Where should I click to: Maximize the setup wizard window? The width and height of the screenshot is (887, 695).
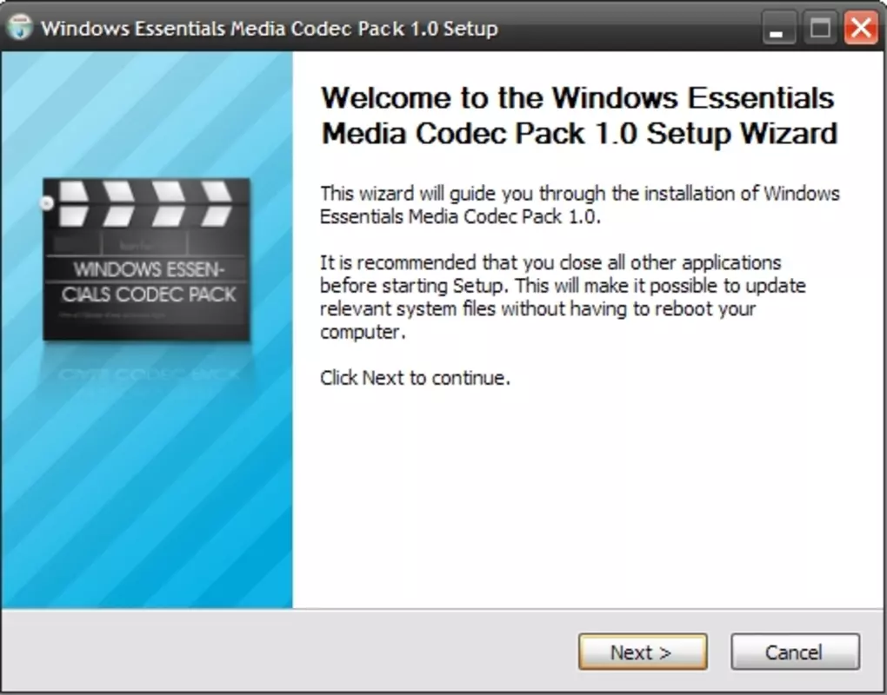[820, 28]
